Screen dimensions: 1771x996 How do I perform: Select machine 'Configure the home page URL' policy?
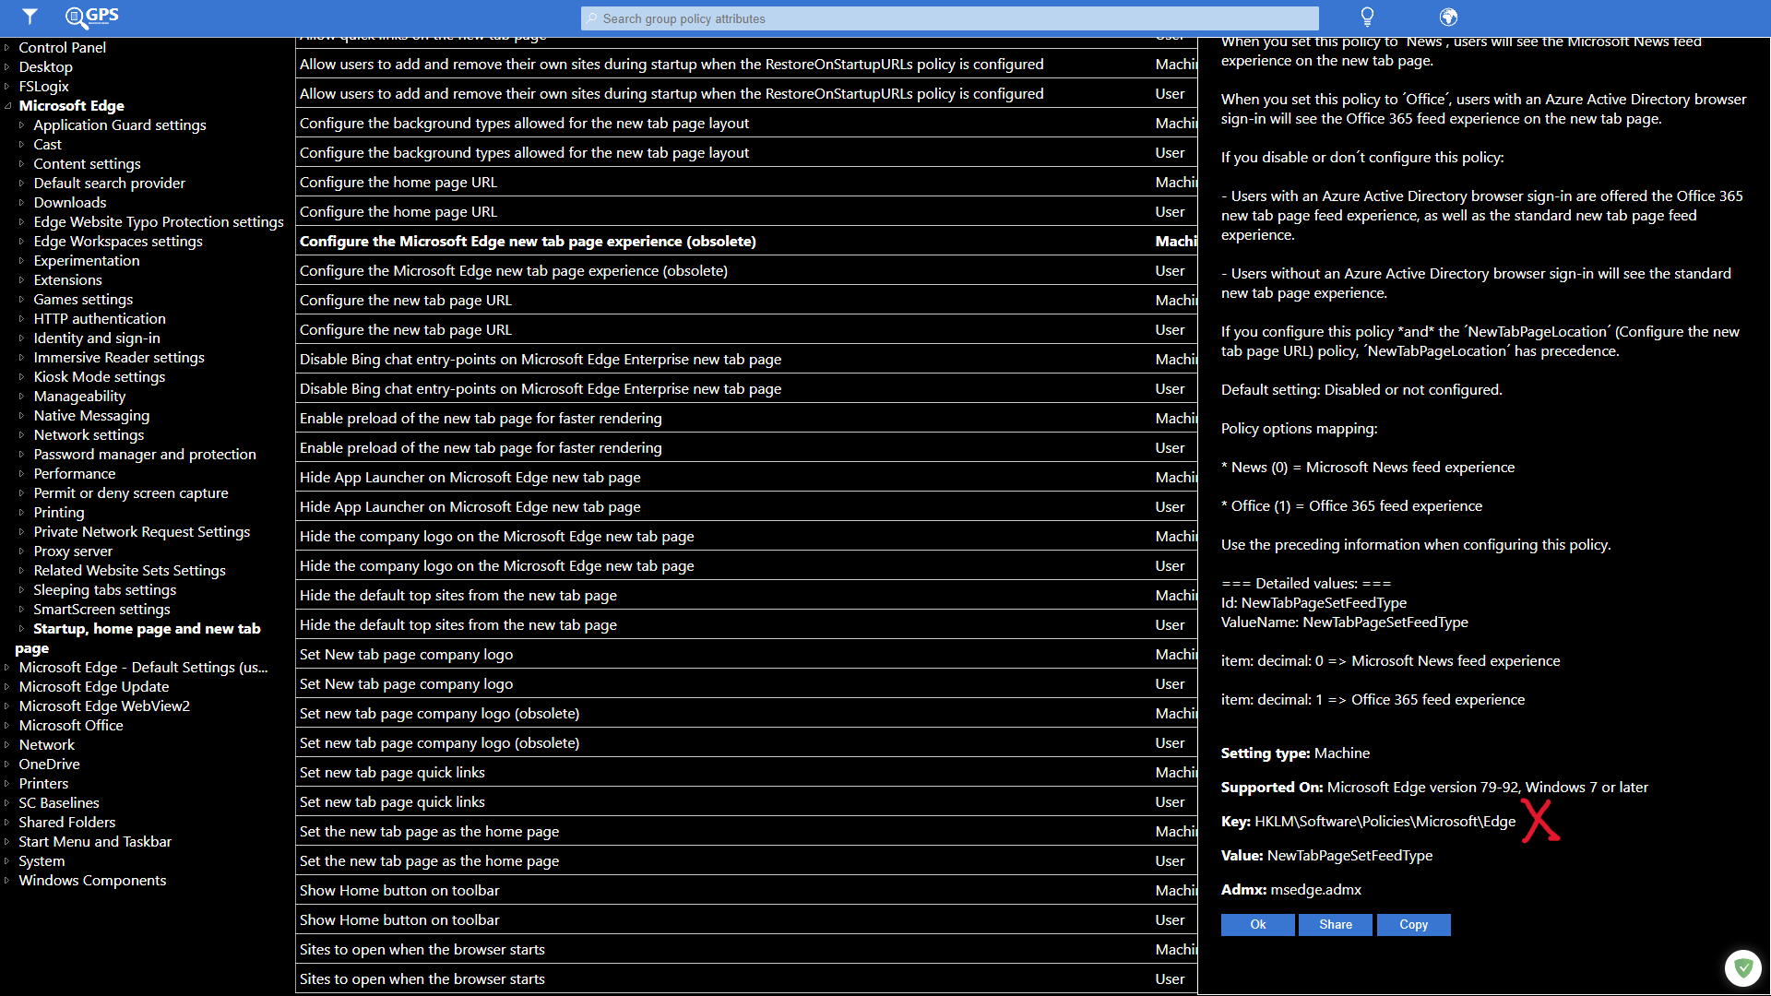(x=398, y=182)
